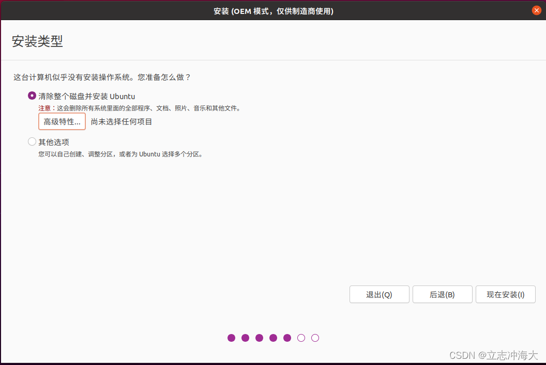Go back with the 后退(B) button

pyautogui.click(x=442, y=294)
